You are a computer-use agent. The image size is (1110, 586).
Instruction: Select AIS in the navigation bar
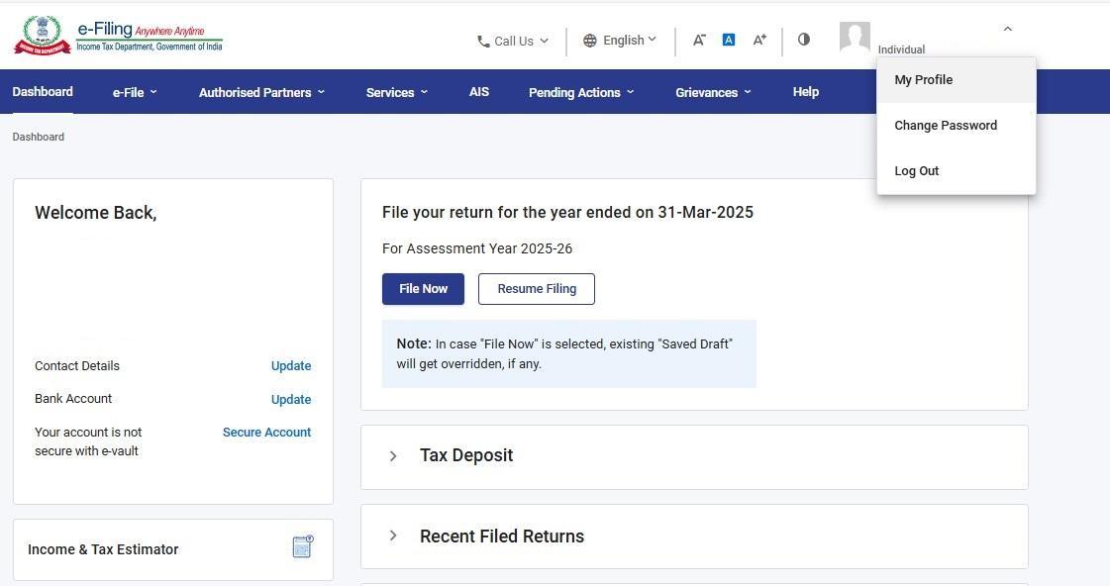479,91
